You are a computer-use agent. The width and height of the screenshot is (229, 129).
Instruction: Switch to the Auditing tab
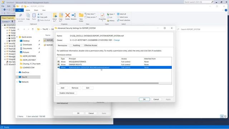(76, 46)
